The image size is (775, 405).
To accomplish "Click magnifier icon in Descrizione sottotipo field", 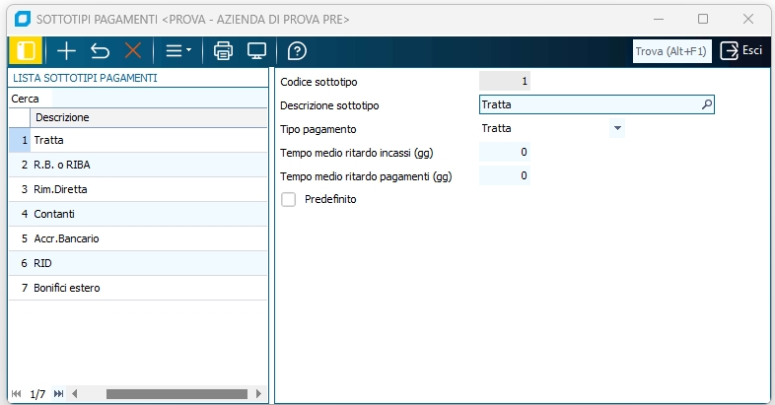I will 706,104.
